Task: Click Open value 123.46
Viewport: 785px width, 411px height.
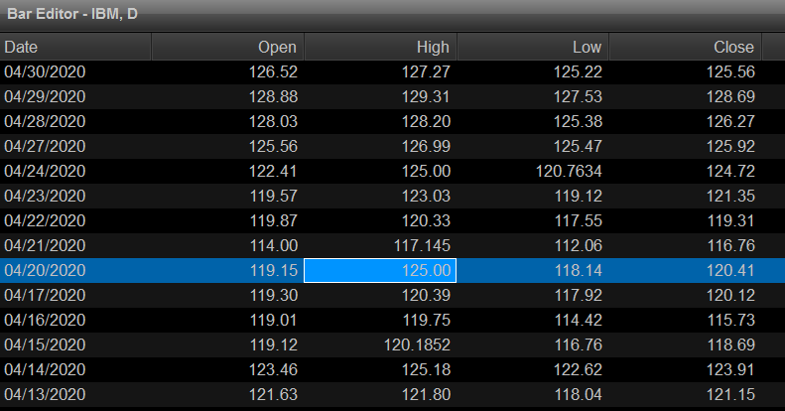Action: click(x=273, y=369)
